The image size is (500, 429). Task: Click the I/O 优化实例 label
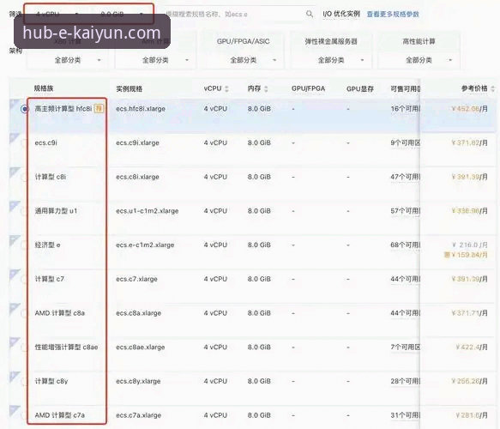341,14
